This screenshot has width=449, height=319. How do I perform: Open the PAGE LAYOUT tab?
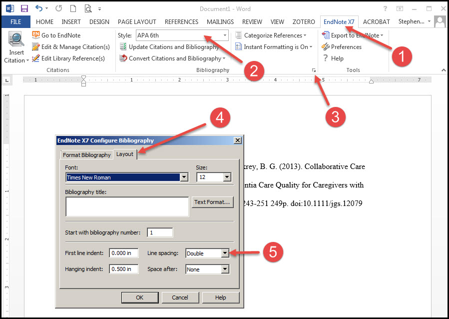[x=137, y=22]
